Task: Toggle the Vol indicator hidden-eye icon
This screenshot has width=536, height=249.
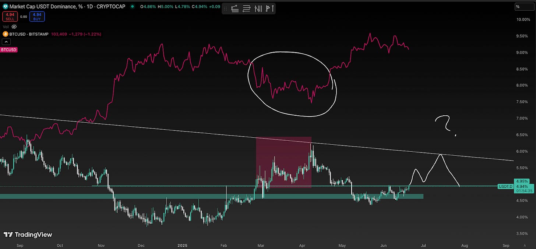Action: pos(14,27)
